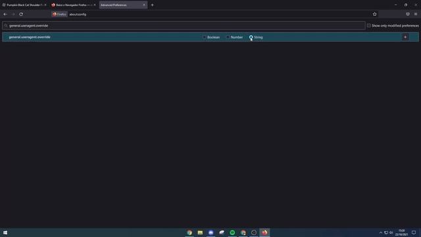Open the network icon in system tray

point(386,232)
